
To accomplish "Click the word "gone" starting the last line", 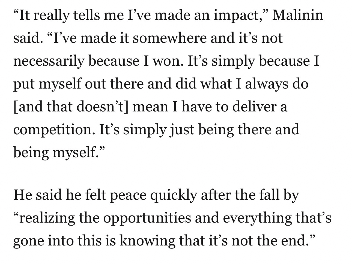I will (25, 241).
